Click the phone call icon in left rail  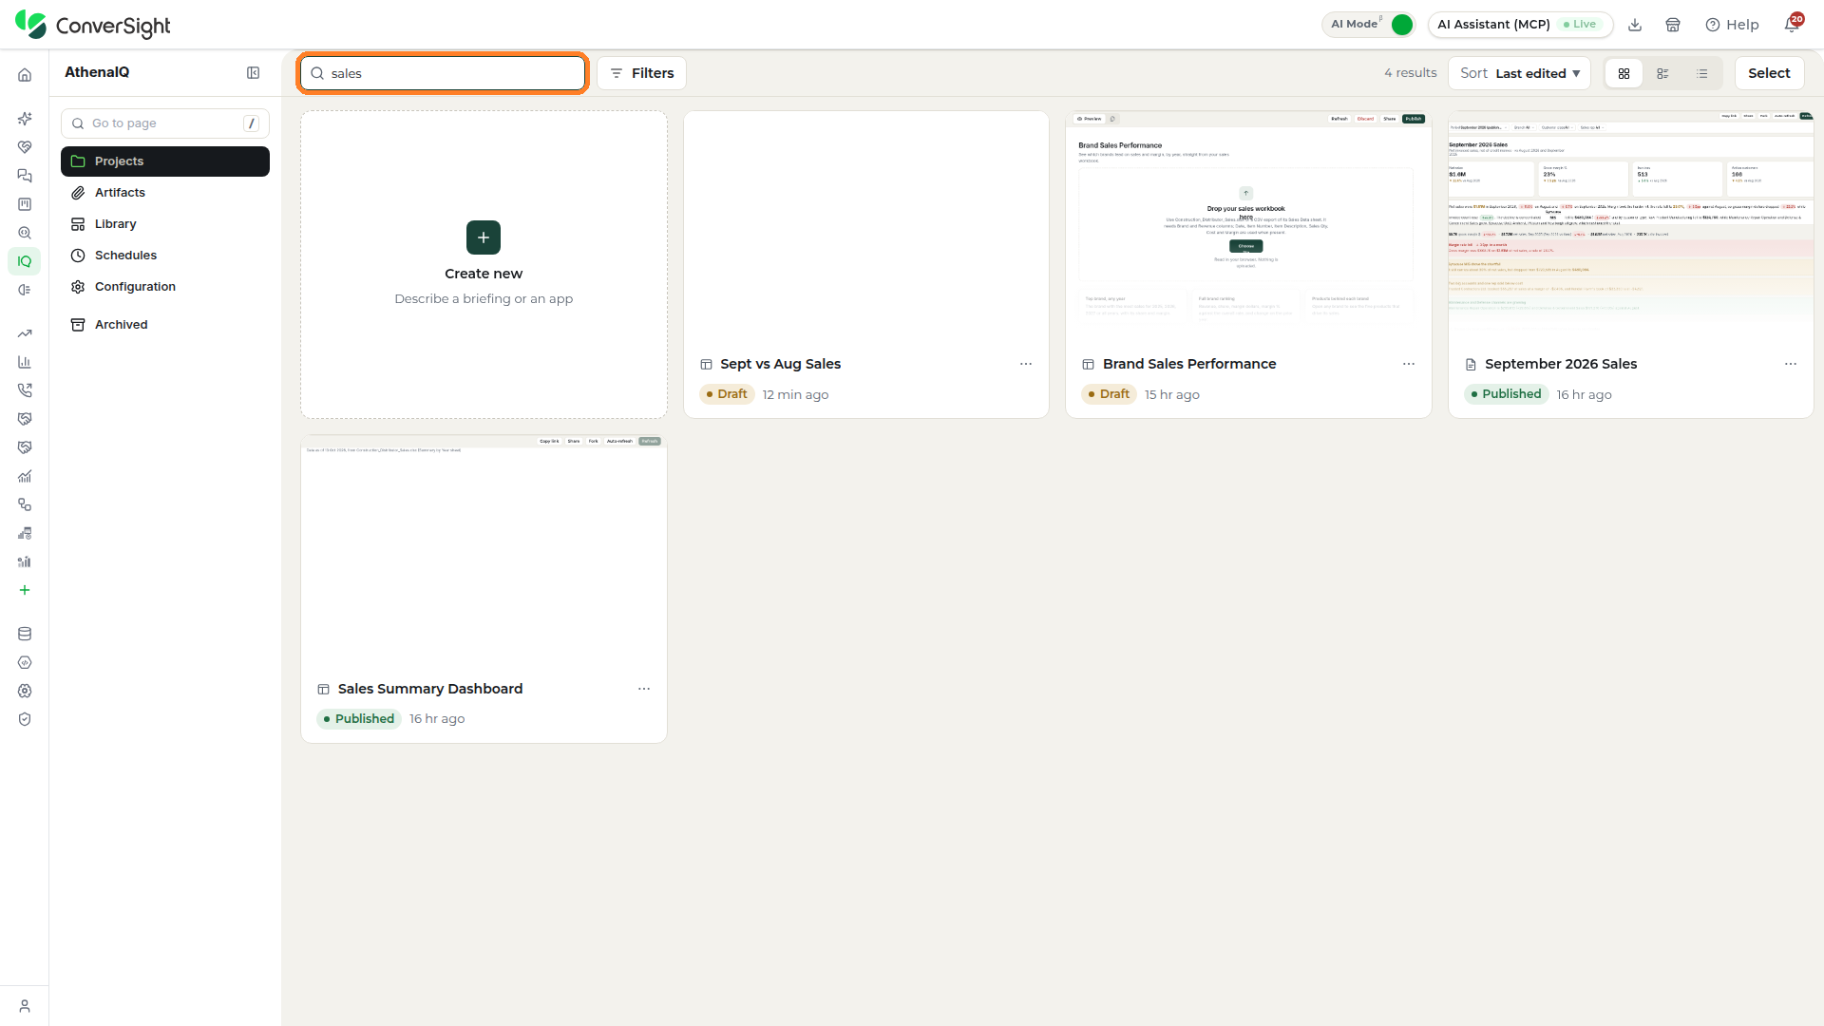25,390
